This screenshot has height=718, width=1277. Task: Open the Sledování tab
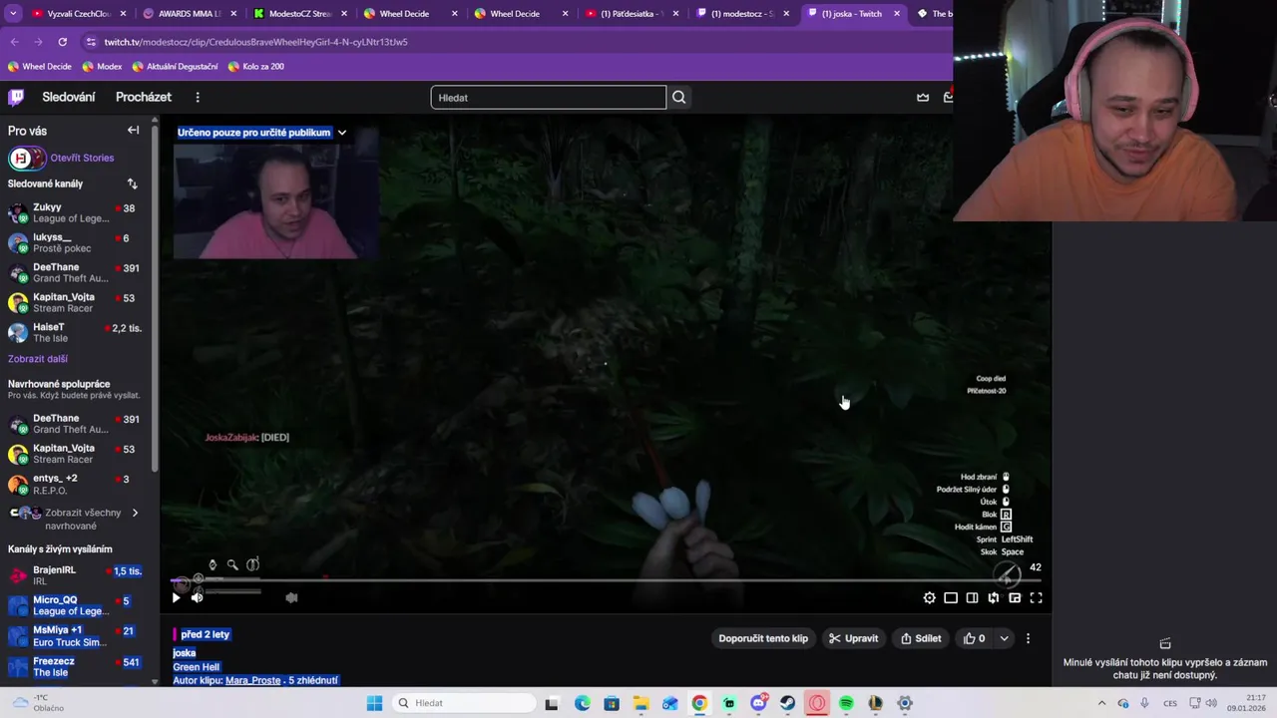click(69, 97)
